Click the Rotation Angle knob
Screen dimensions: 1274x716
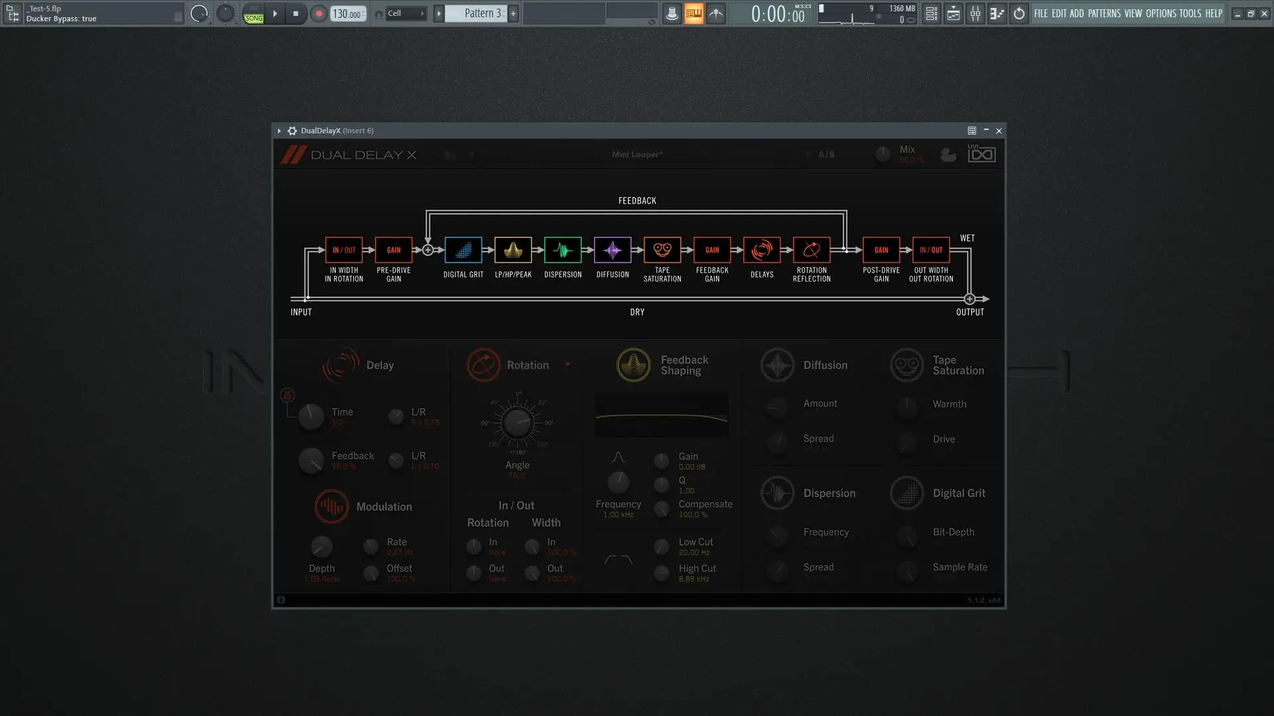point(517,423)
